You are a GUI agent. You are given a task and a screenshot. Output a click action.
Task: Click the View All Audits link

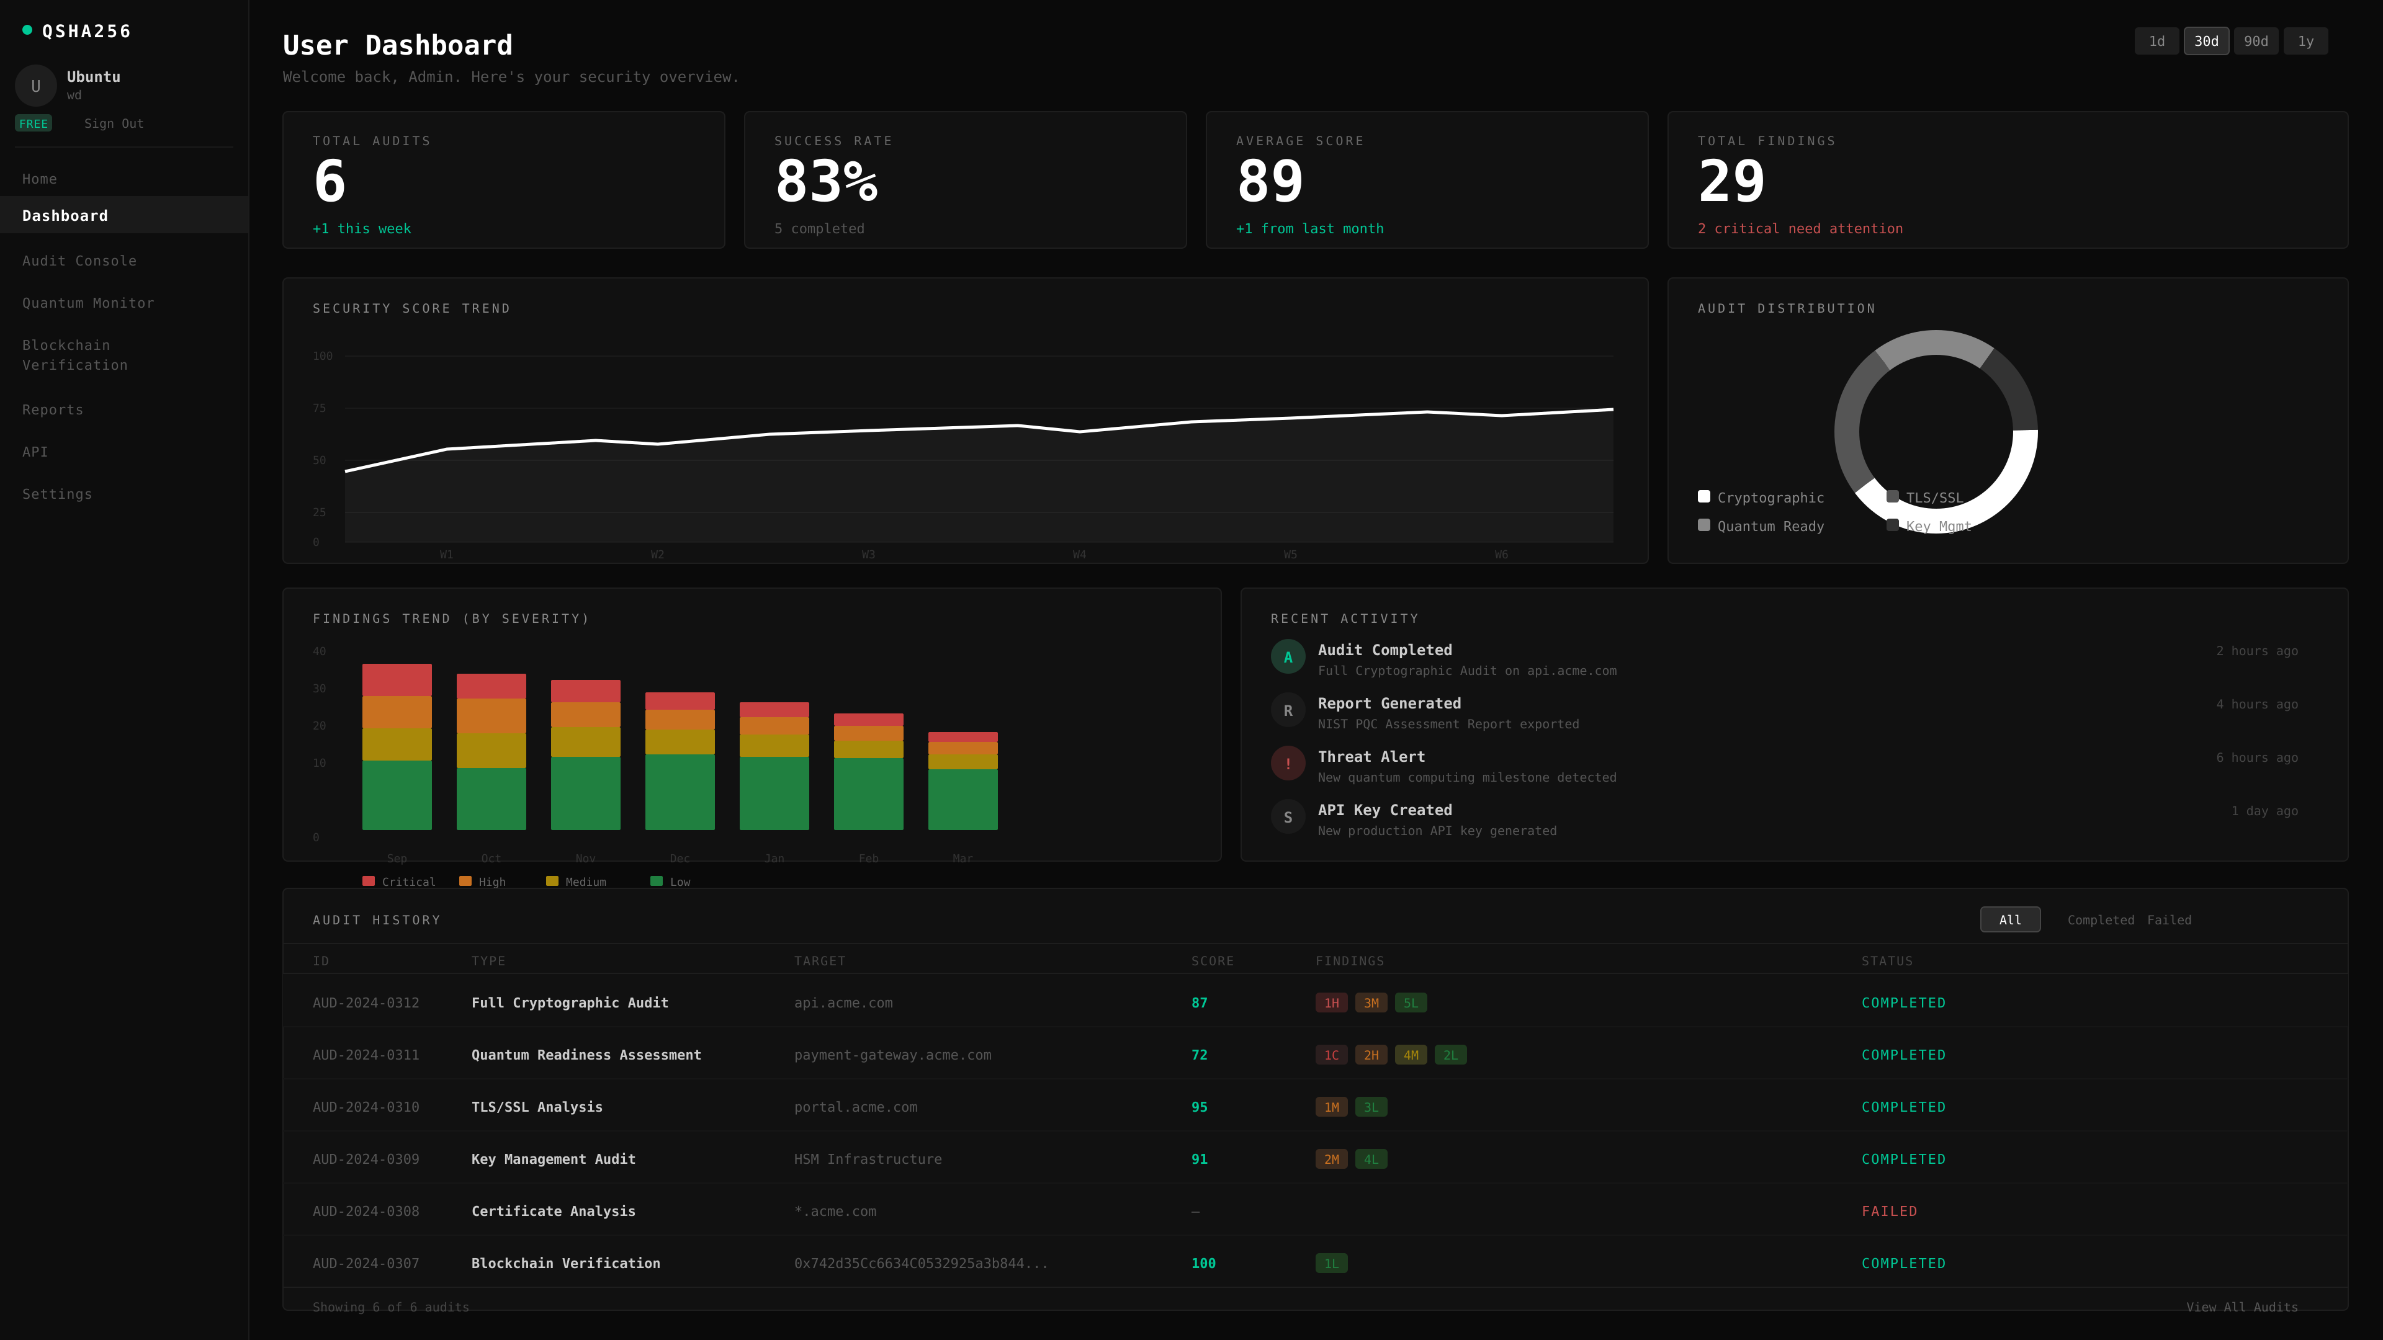point(2242,1306)
